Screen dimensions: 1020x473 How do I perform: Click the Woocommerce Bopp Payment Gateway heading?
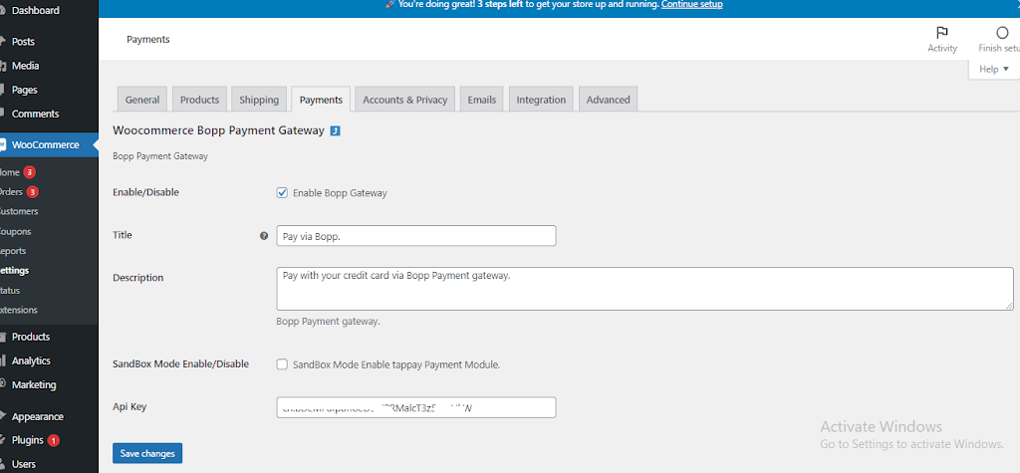point(218,130)
